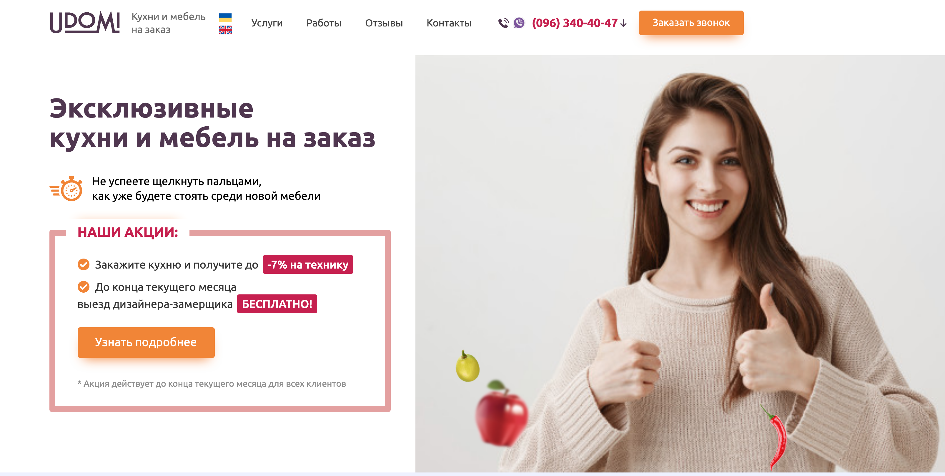
Task: Go to the Отзывы section
Action: [x=384, y=23]
